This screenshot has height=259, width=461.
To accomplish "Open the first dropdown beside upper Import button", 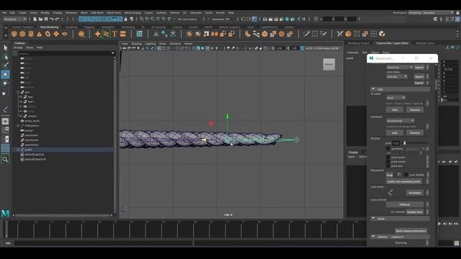I will tap(400, 67).
